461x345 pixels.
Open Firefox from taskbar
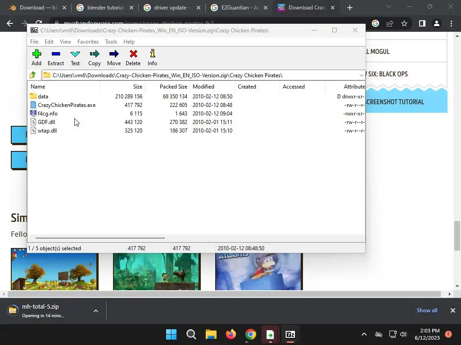(231, 334)
